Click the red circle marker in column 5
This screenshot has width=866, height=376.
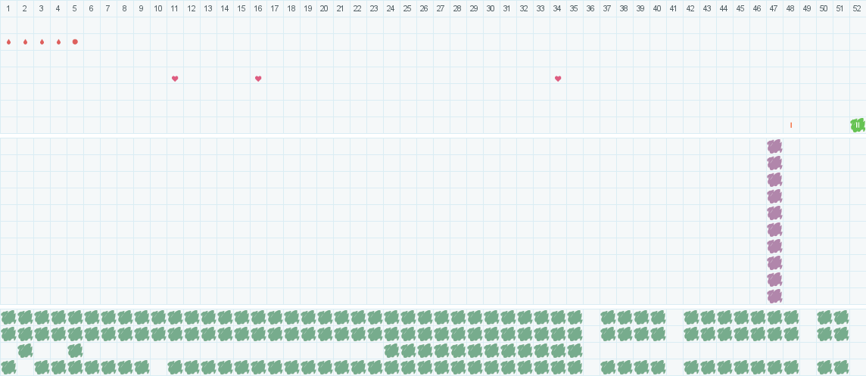pyautogui.click(x=75, y=42)
